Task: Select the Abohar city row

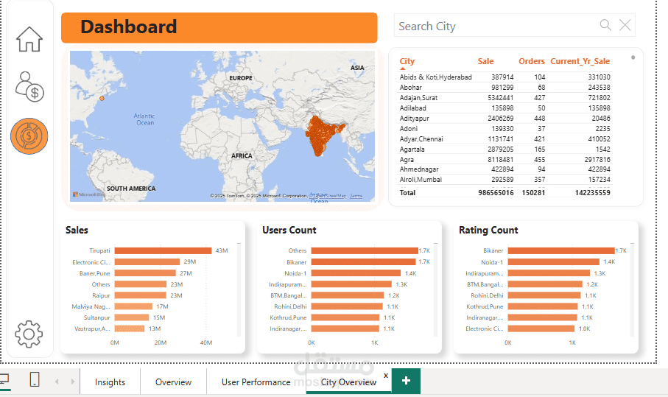Action: [x=504, y=88]
